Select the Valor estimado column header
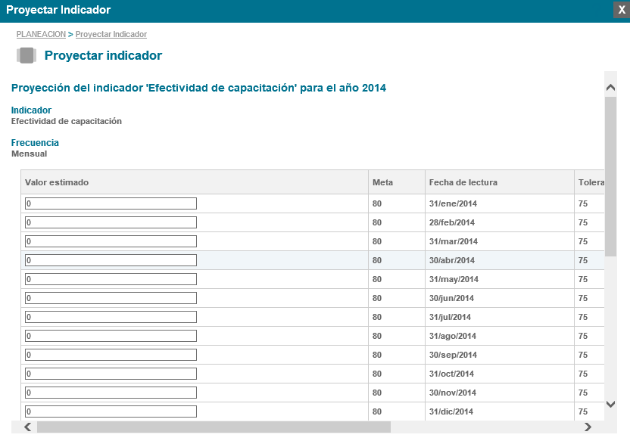The height and width of the screenshot is (444, 630). [57, 182]
